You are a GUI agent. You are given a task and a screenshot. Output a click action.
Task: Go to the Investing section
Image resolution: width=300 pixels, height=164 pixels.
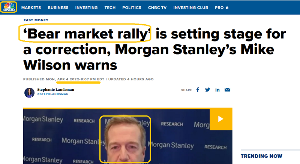[86, 7]
